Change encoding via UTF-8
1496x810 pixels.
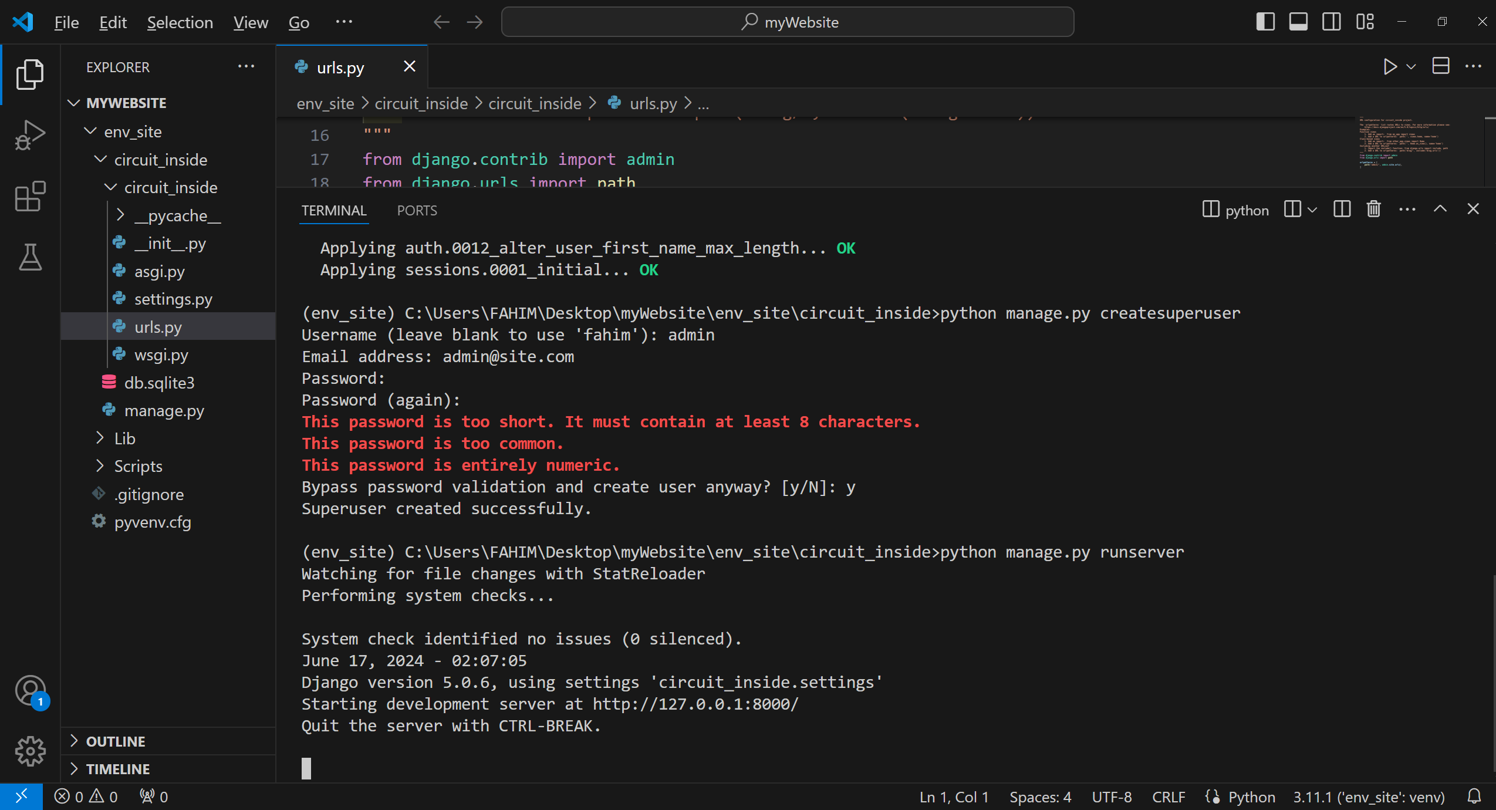[1112, 797]
